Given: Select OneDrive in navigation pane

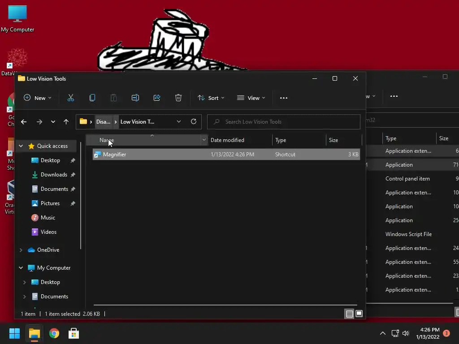Looking at the screenshot, I should click(x=48, y=250).
